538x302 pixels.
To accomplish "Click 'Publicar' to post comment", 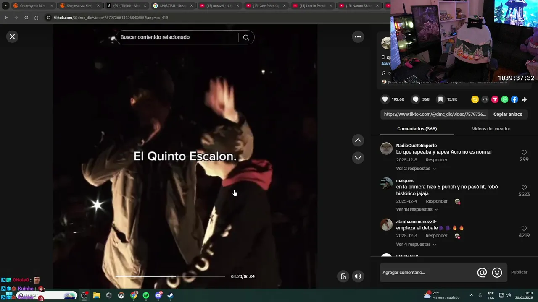I will point(519,272).
